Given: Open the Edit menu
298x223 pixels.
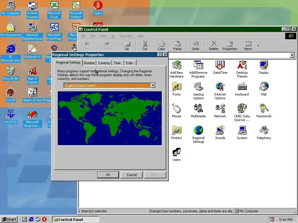Looking at the screenshot, I should coord(93,36).
